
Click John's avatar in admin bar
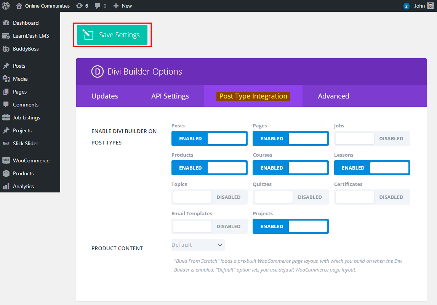(431, 6)
